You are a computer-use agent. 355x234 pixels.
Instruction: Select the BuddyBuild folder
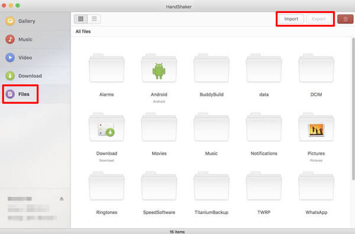pyautogui.click(x=211, y=69)
